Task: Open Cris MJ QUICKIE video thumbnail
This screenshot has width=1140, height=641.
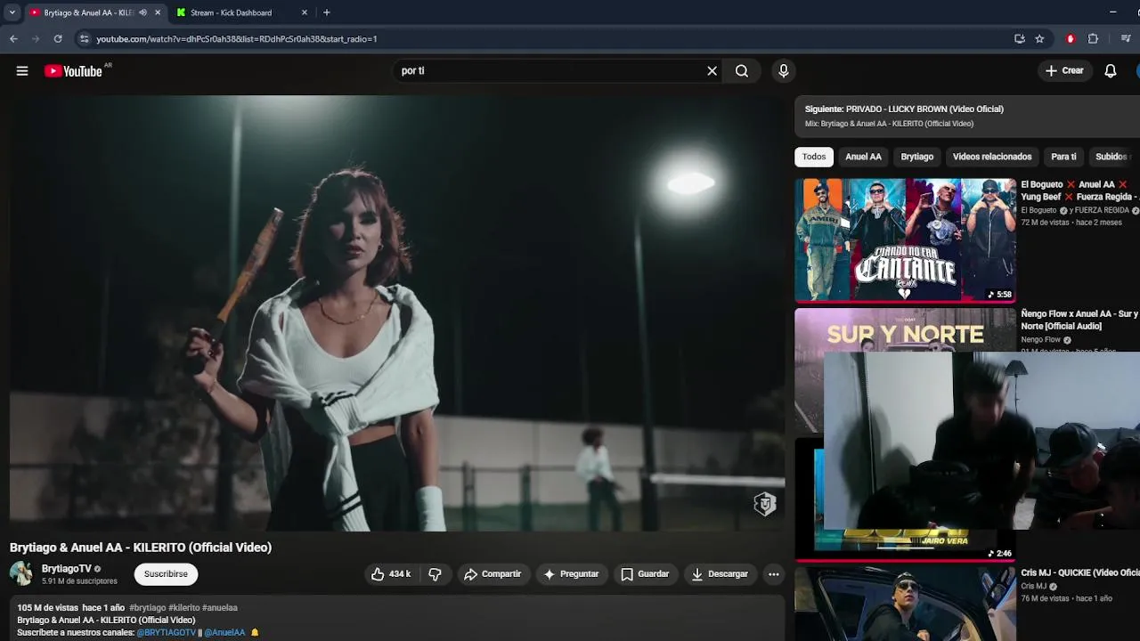Action: (905, 604)
